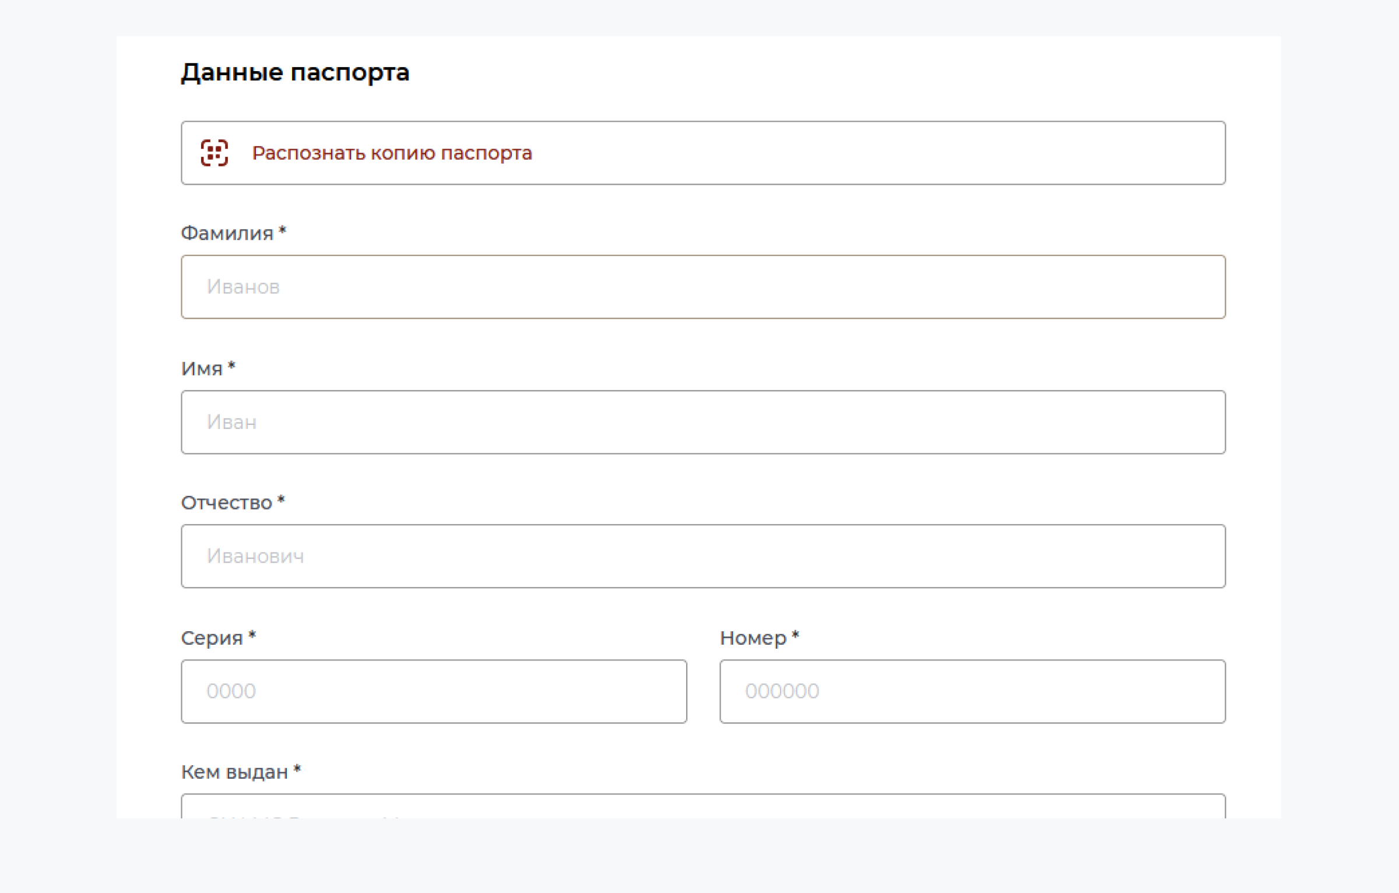This screenshot has height=893, width=1399.
Task: Click the partially visible Кем выдан field
Action: tap(702, 807)
